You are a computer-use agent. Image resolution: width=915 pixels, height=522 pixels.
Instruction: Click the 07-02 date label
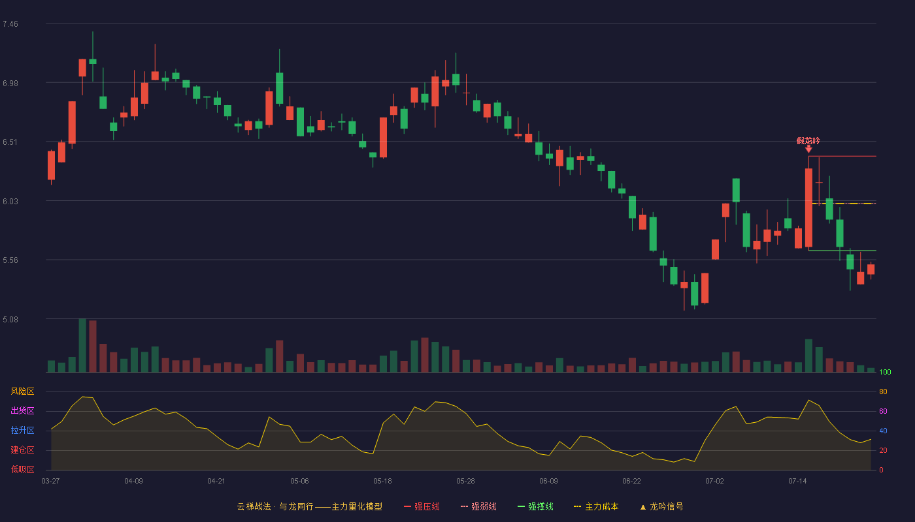[x=714, y=481]
